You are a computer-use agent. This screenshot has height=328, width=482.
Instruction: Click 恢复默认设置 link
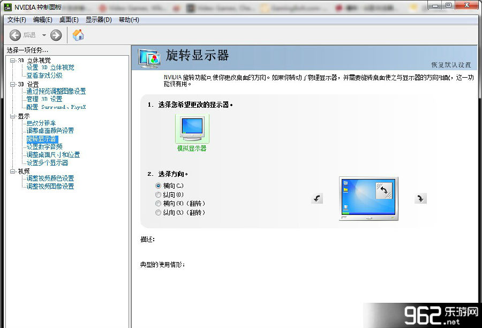pos(451,65)
